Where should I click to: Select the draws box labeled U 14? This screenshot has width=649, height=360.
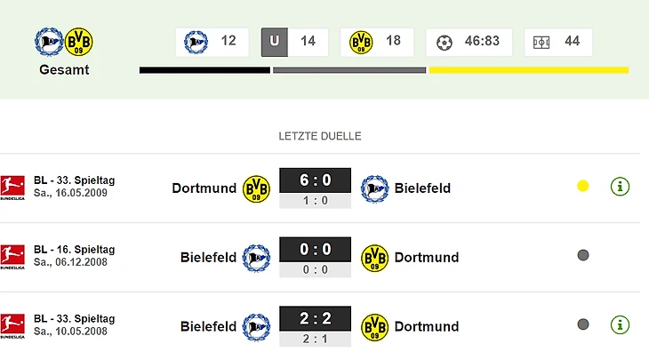(294, 42)
